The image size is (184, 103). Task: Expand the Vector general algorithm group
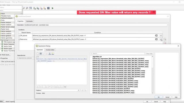click(x=6, y=35)
